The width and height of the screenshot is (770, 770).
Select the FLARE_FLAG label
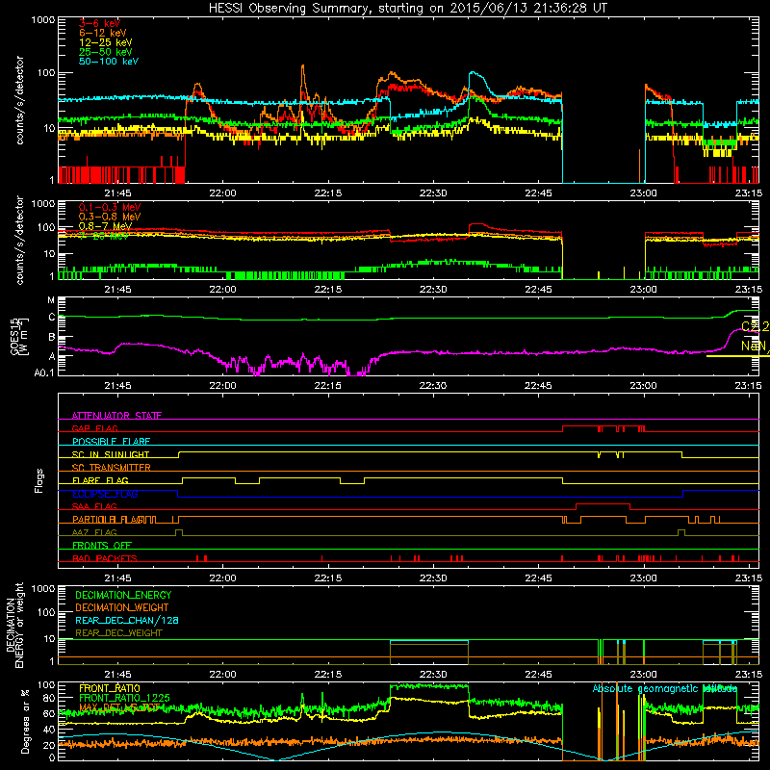pyautogui.click(x=100, y=480)
